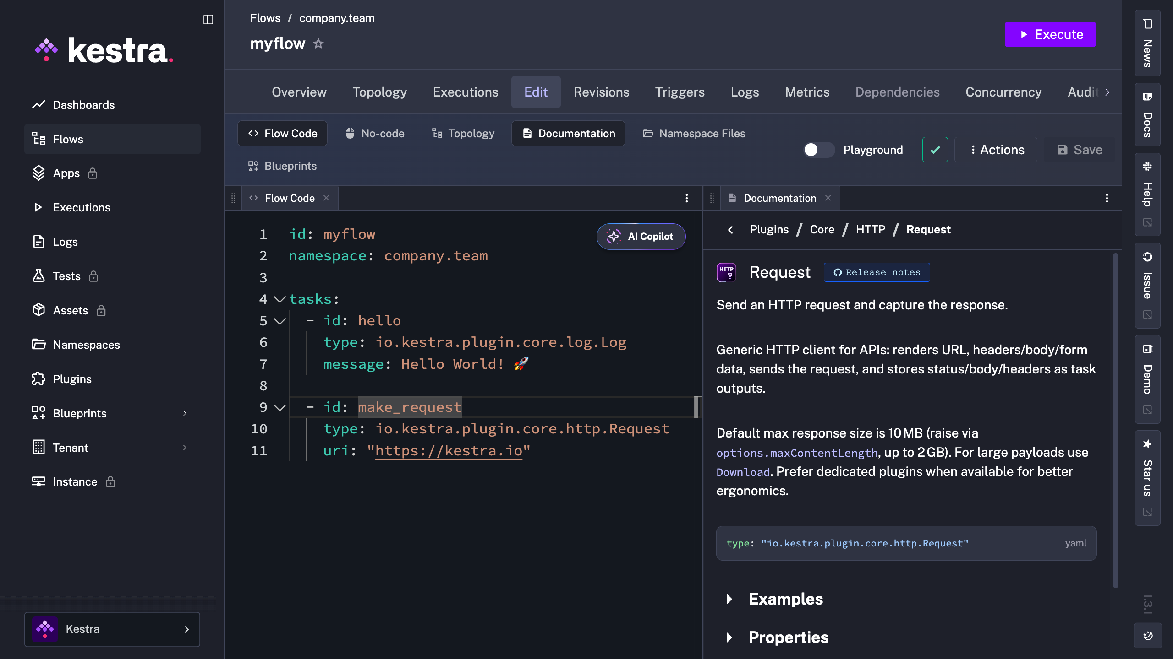Open Flow Code panel three-dot menu
The height and width of the screenshot is (659, 1173).
pyautogui.click(x=686, y=198)
